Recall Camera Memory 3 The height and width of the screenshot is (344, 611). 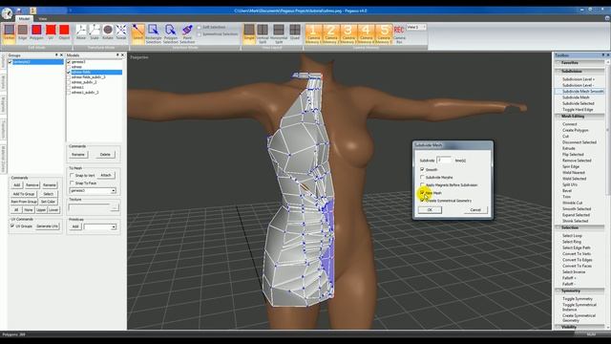click(x=348, y=33)
